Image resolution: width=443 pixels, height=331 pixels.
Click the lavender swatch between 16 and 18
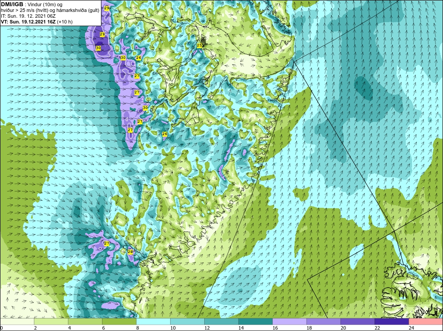coord(290,322)
